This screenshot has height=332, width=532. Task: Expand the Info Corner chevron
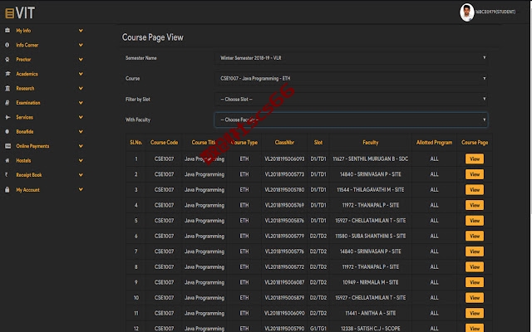(81, 45)
